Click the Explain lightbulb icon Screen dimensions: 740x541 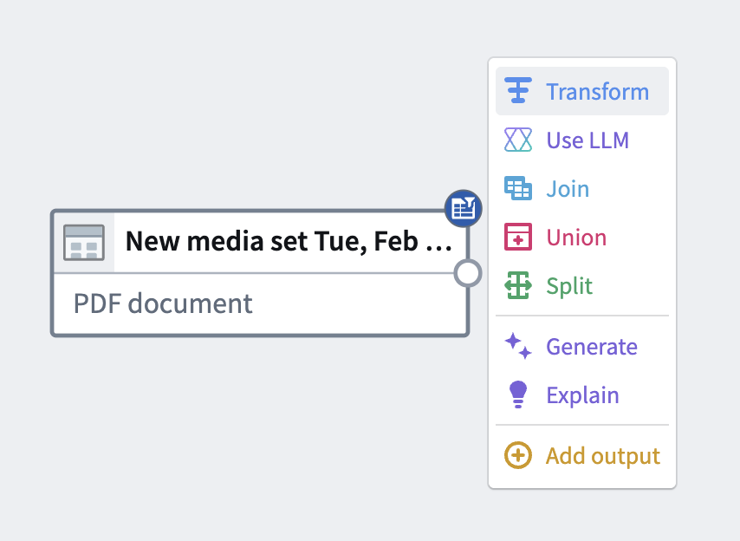[x=518, y=394]
